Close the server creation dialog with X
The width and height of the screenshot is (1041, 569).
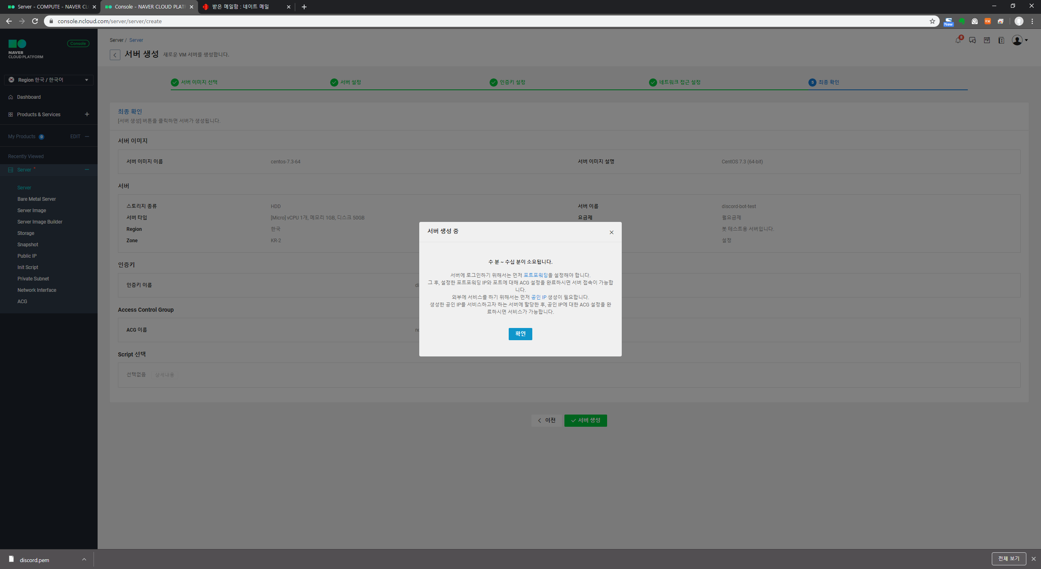click(611, 232)
